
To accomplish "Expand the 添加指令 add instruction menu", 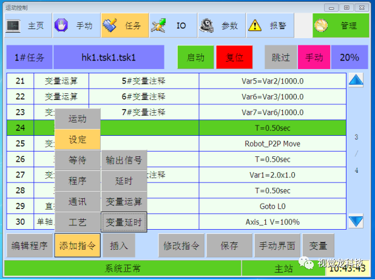I will point(77,246).
